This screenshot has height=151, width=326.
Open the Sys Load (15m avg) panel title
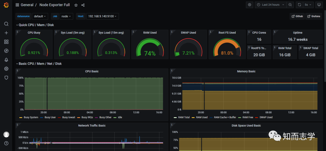tap(111, 33)
